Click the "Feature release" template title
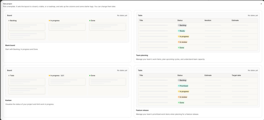This screenshot has width=264, height=120. pyautogui.click(x=142, y=110)
